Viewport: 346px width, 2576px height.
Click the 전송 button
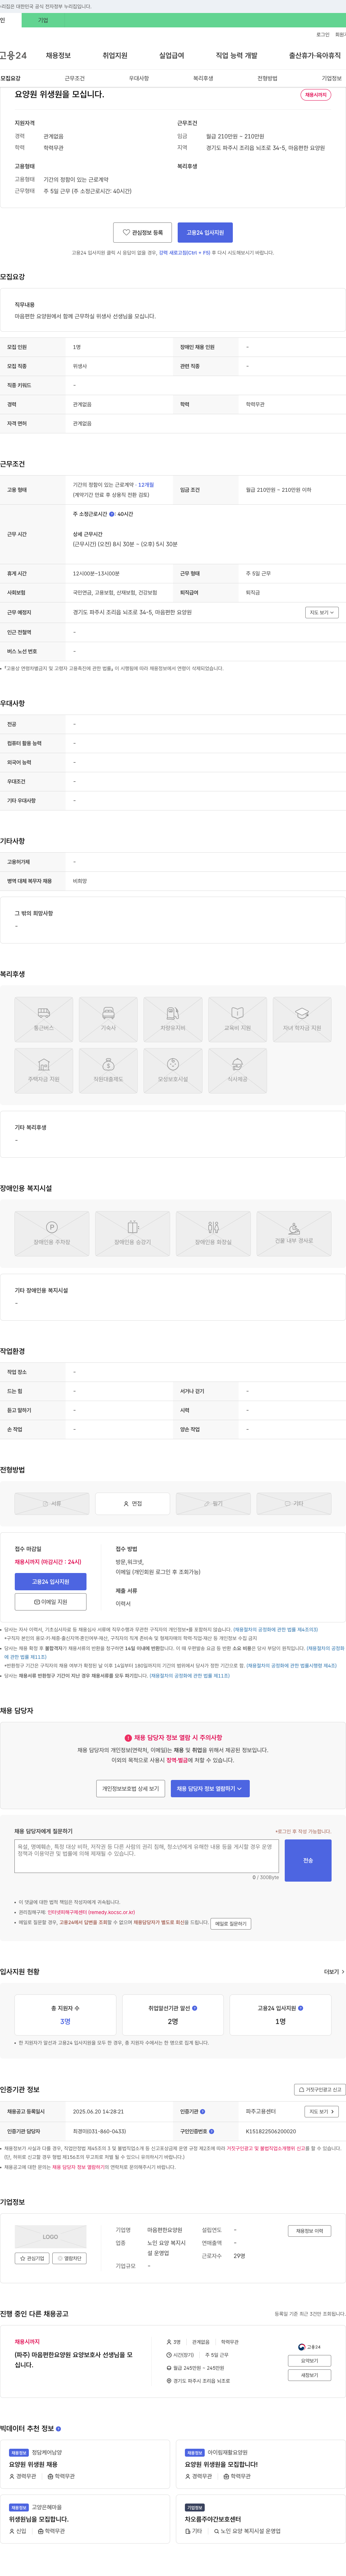(x=308, y=1860)
